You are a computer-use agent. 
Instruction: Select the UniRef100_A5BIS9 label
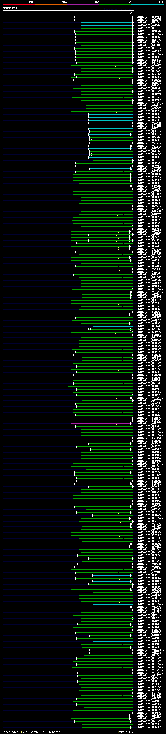(149, 60)
